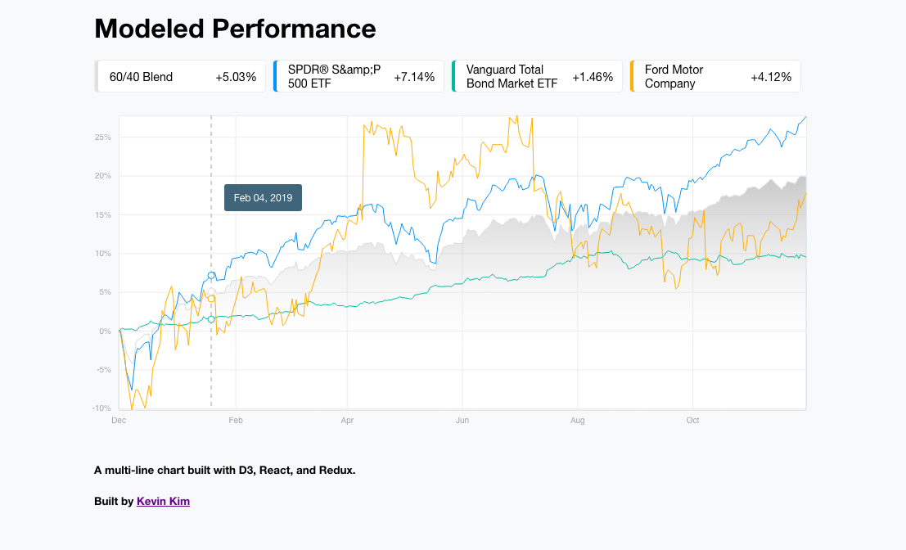Click the blue S&P 500 hover marker circle
Screen dimensions: 906x550
211,275
